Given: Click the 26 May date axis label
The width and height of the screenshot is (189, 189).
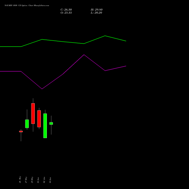Looking at the screenshot, I should pos(20,180).
